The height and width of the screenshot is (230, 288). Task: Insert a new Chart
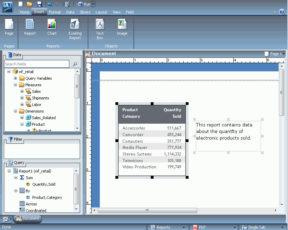52,27
